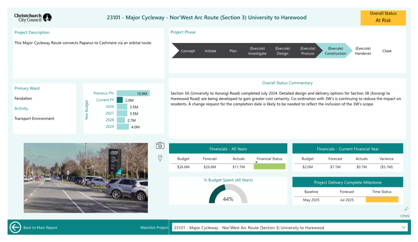Click the Current Year Budget $2.0M
The width and height of the screenshot is (418, 242).
point(307,167)
